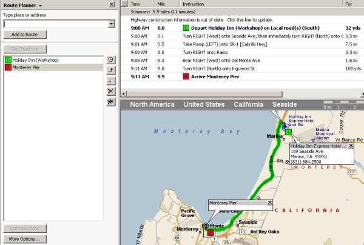Click the 189 Seaside Ave address text
Screen dimensions: 364x245
tap(307, 151)
